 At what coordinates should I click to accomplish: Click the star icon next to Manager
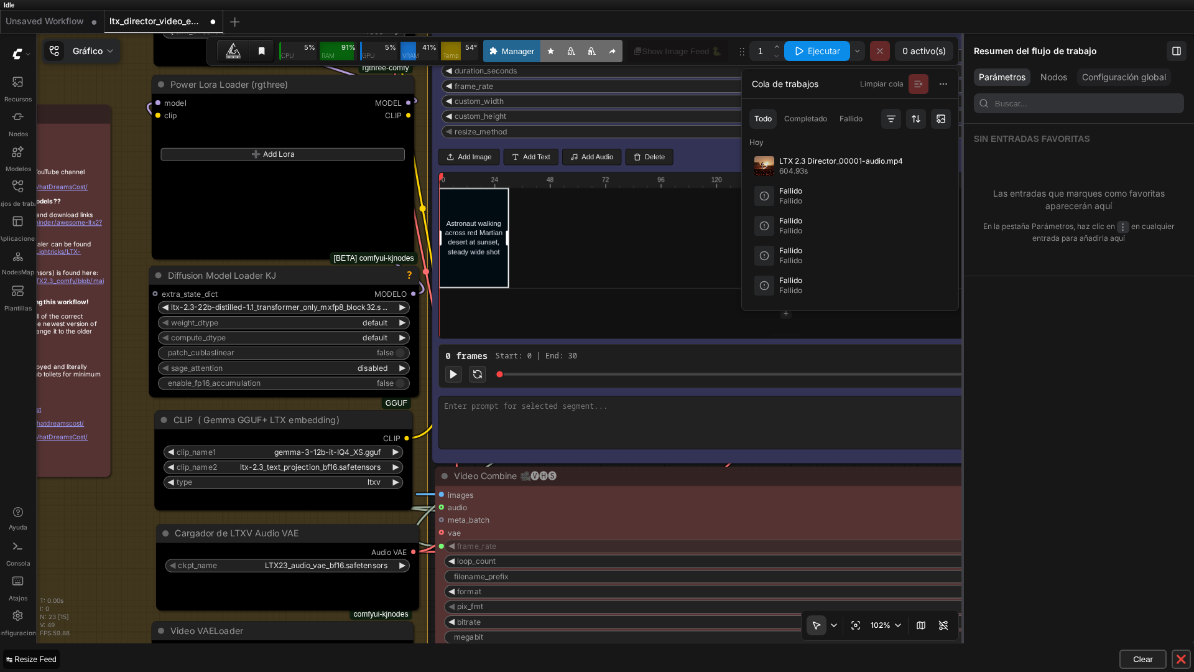(550, 51)
